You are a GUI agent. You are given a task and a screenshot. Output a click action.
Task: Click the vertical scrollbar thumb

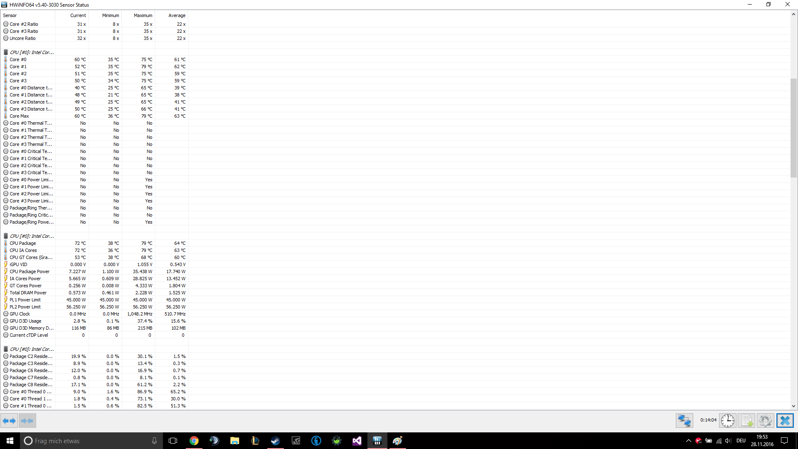coord(793,127)
